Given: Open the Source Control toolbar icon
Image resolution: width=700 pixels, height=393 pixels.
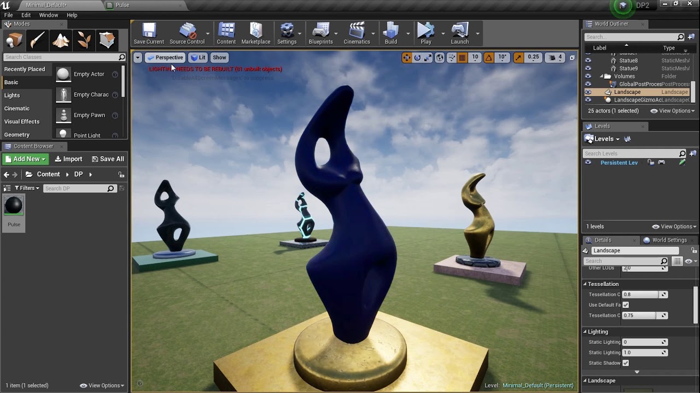Looking at the screenshot, I should (x=187, y=34).
